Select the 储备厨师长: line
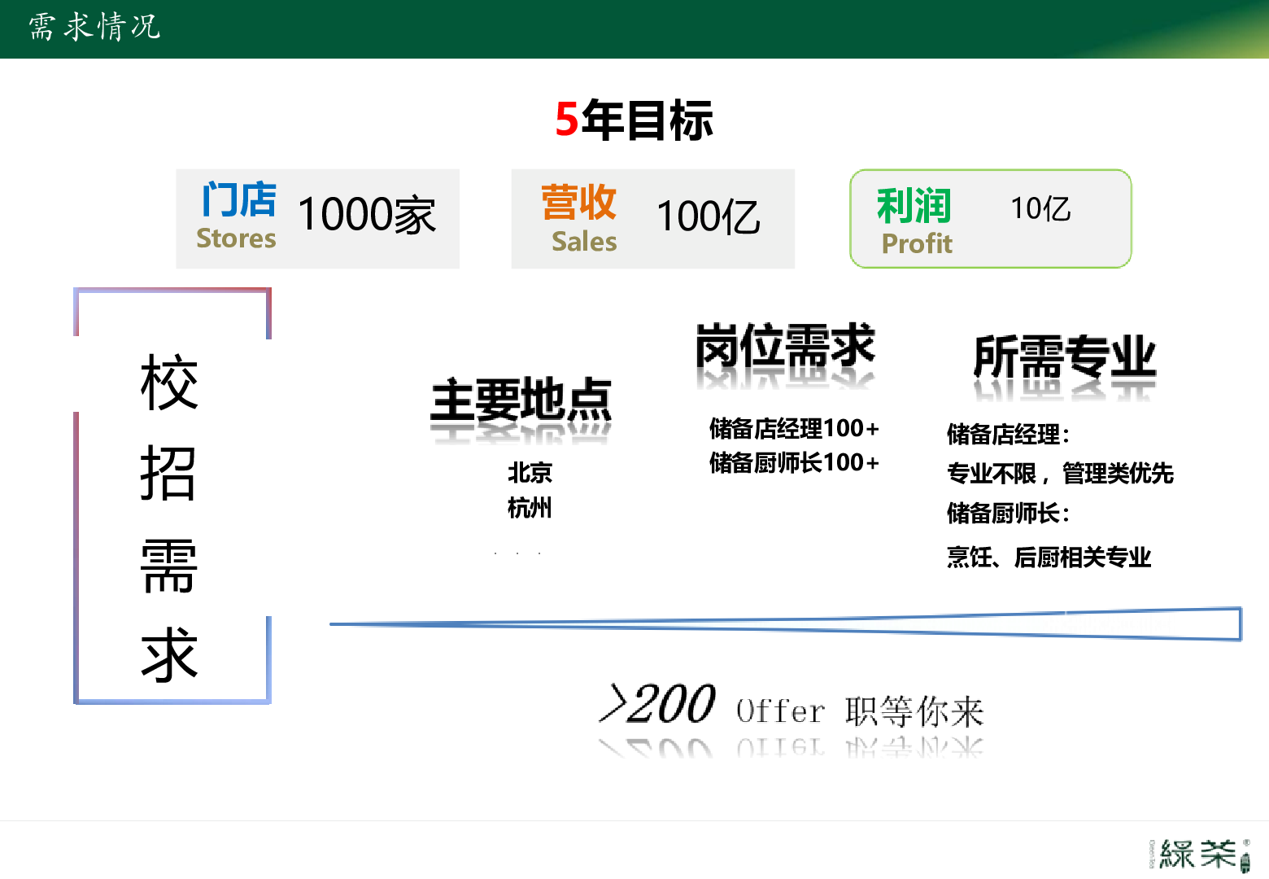 coord(1008,514)
